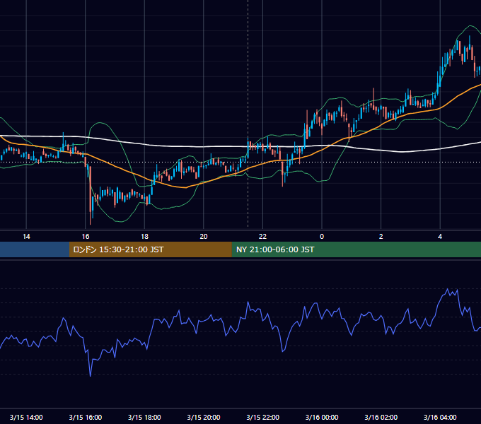This screenshot has height=424, width=481.
Task: Click the 3/16 04:00 date label
Action: point(440,417)
